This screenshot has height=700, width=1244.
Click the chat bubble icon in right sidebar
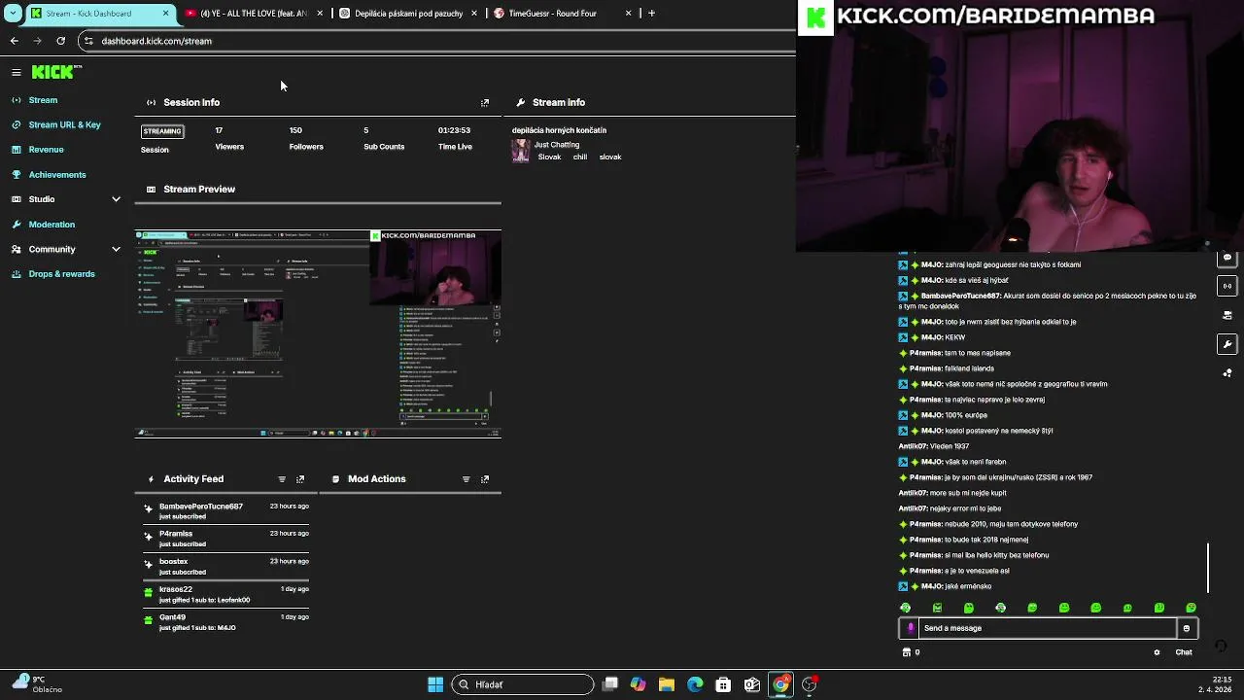coord(1227,258)
